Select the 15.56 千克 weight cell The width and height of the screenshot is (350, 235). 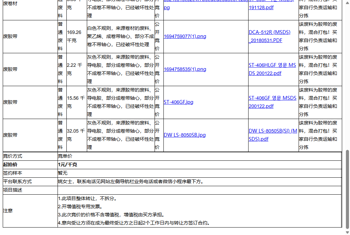[x=77, y=102]
